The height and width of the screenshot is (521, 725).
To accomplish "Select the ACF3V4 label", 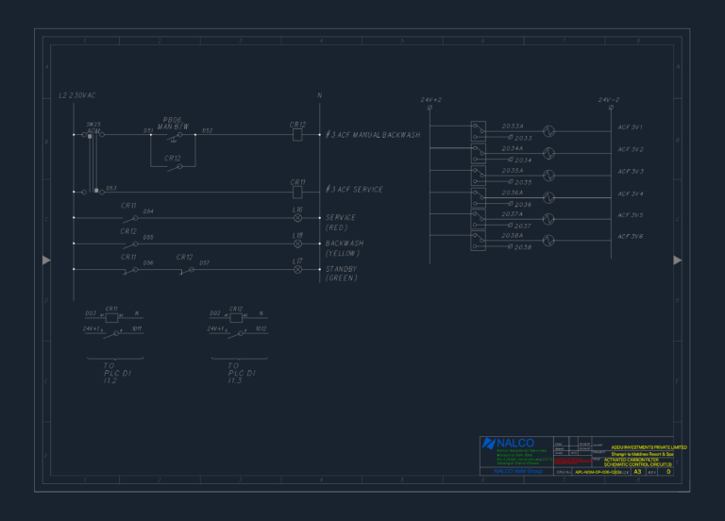I will point(631,193).
